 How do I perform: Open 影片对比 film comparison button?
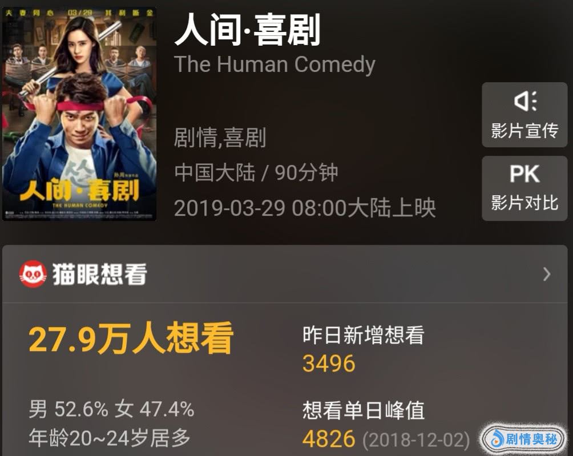click(x=524, y=188)
